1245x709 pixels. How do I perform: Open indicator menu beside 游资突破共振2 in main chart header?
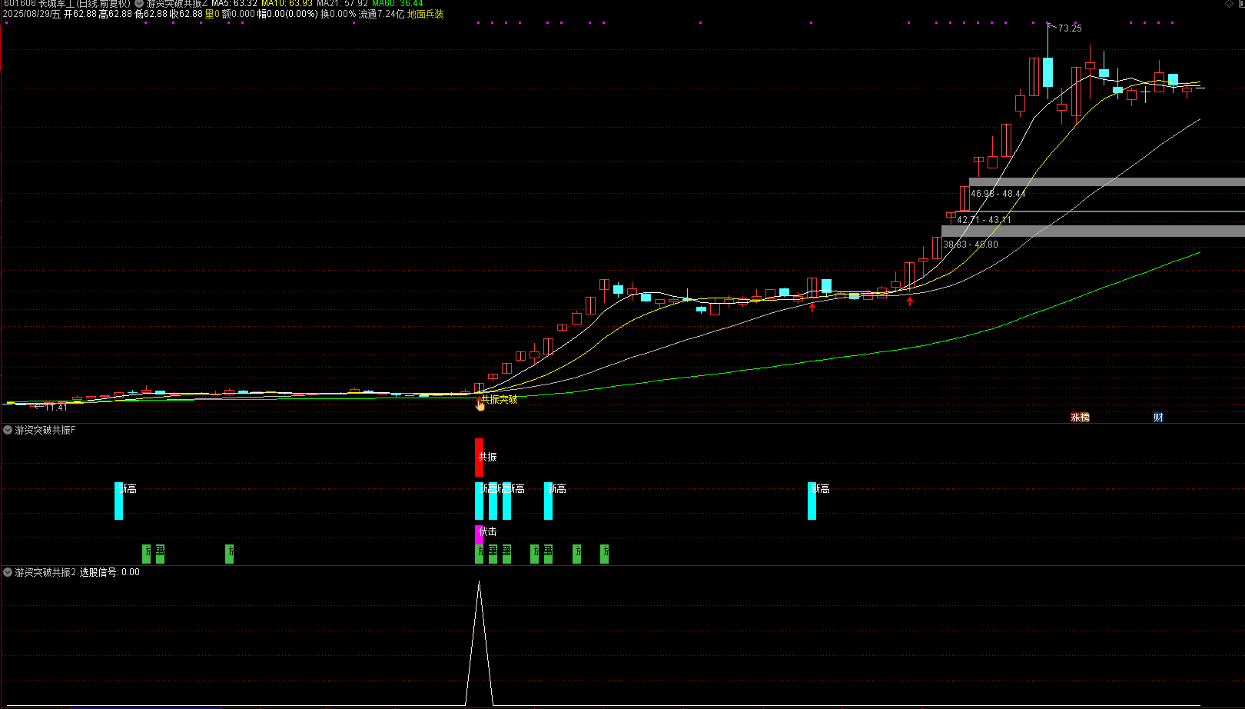[139, 4]
